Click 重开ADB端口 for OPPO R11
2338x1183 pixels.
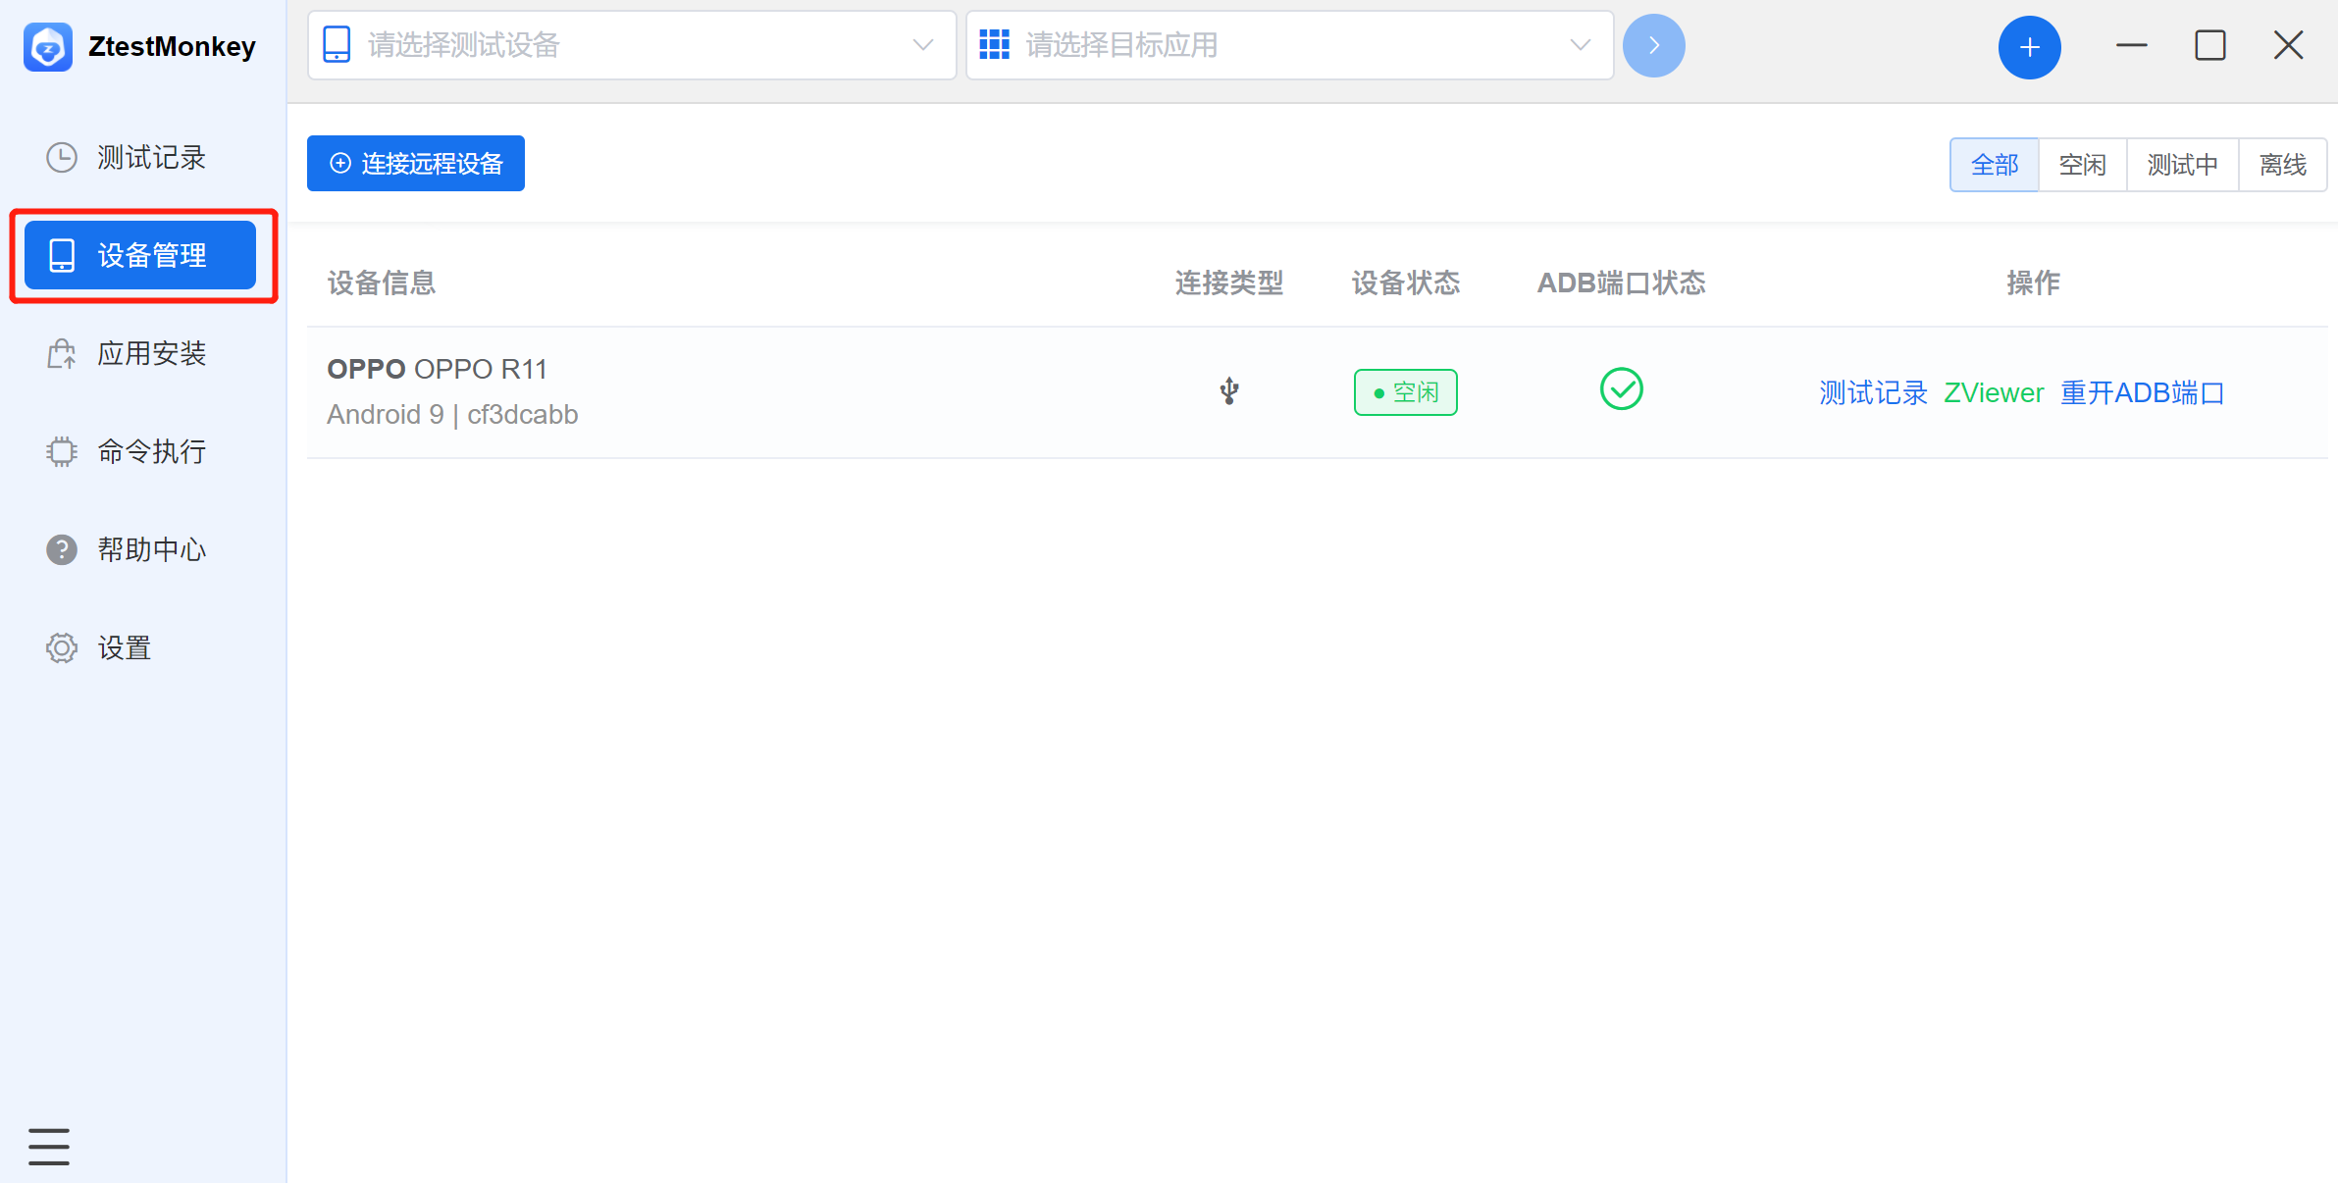pos(2142,393)
